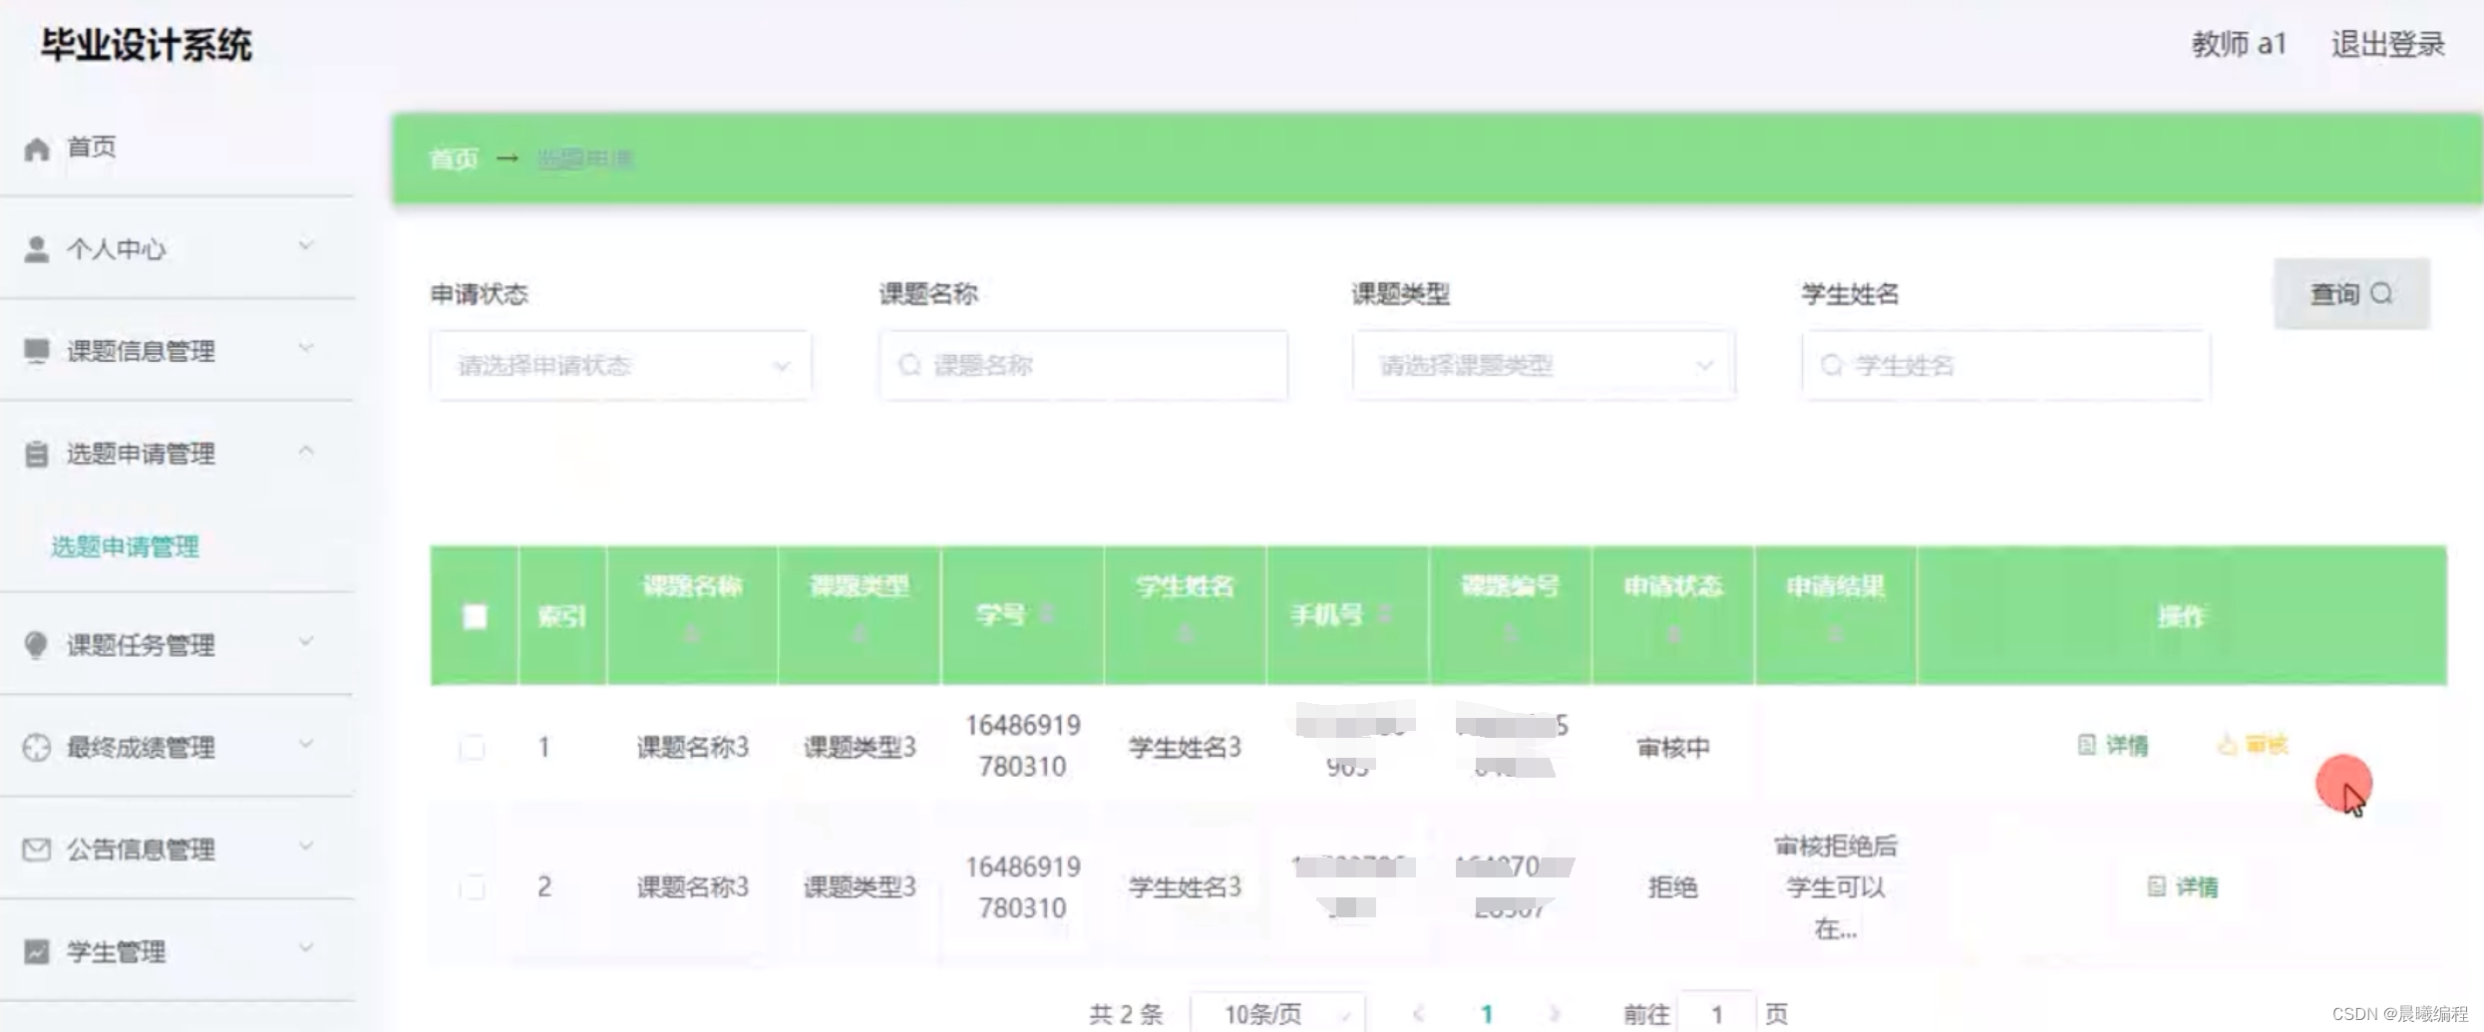Click 审核 for row 1
The width and height of the screenshot is (2484, 1032).
coord(2253,745)
